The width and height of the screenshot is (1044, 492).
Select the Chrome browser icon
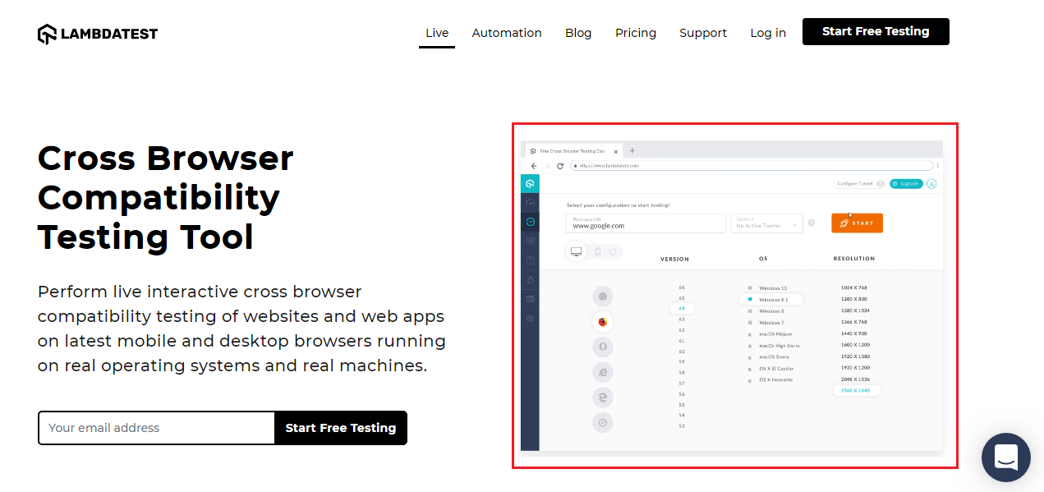point(603,296)
